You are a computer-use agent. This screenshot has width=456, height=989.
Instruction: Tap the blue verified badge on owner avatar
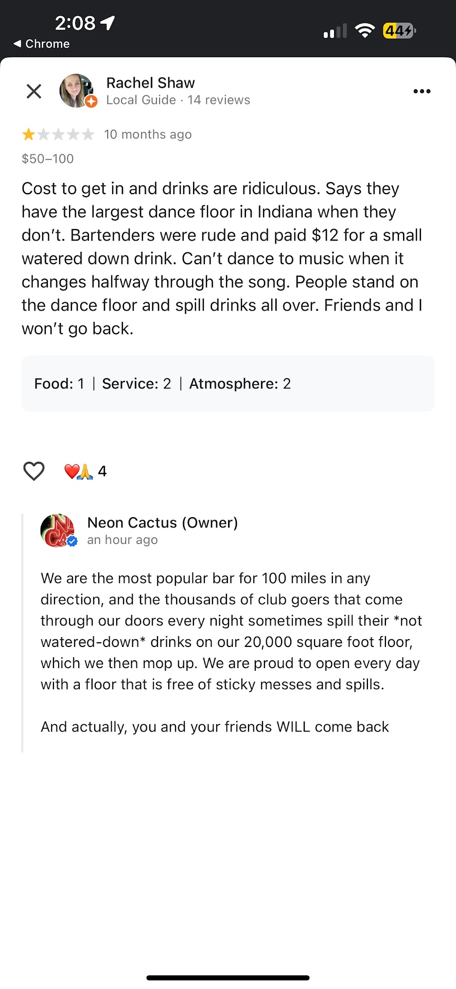(72, 541)
